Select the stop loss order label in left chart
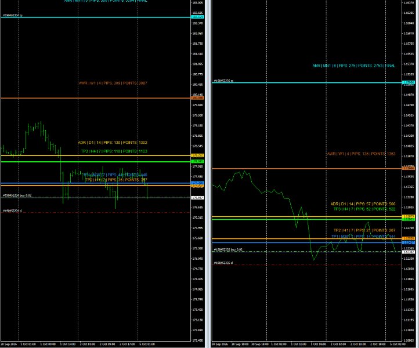This screenshot has width=419, height=348. [x=12, y=211]
